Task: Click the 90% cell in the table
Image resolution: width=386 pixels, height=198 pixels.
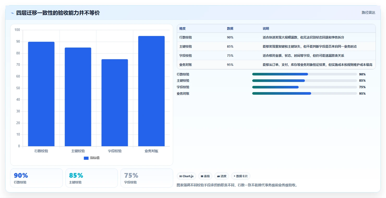Action: click(x=230, y=37)
